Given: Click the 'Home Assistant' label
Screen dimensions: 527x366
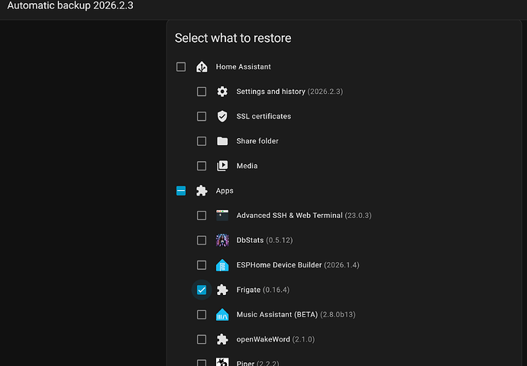Looking at the screenshot, I should (x=244, y=66).
